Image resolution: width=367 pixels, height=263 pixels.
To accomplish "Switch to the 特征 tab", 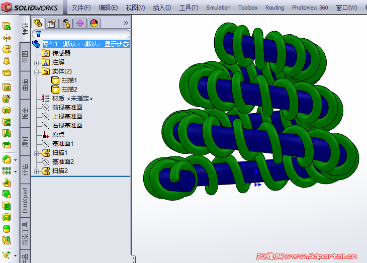I will 25,29.
